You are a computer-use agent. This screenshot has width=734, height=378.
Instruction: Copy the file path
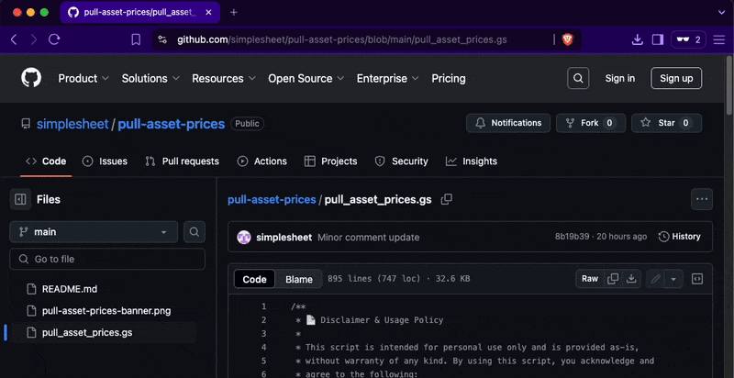click(x=447, y=199)
